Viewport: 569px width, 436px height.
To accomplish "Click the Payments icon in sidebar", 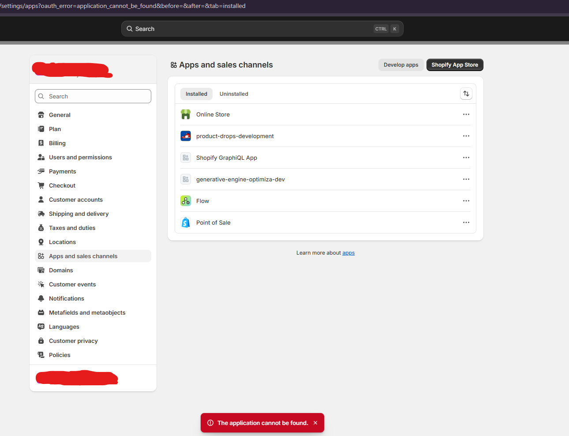I will click(41, 171).
